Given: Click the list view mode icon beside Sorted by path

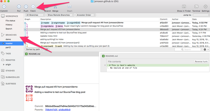Looking at the screenshot, I should [x=46, y=49].
